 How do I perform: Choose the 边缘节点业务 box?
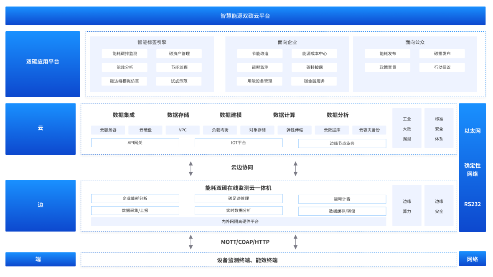tap(342, 143)
